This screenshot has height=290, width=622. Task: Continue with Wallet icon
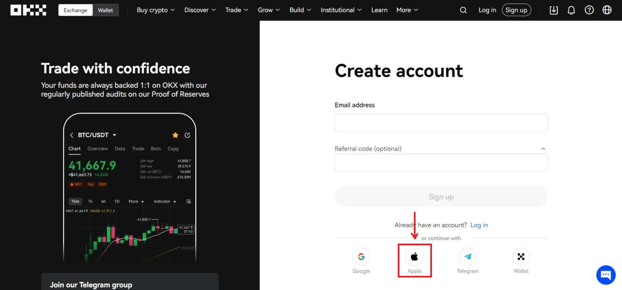521,257
